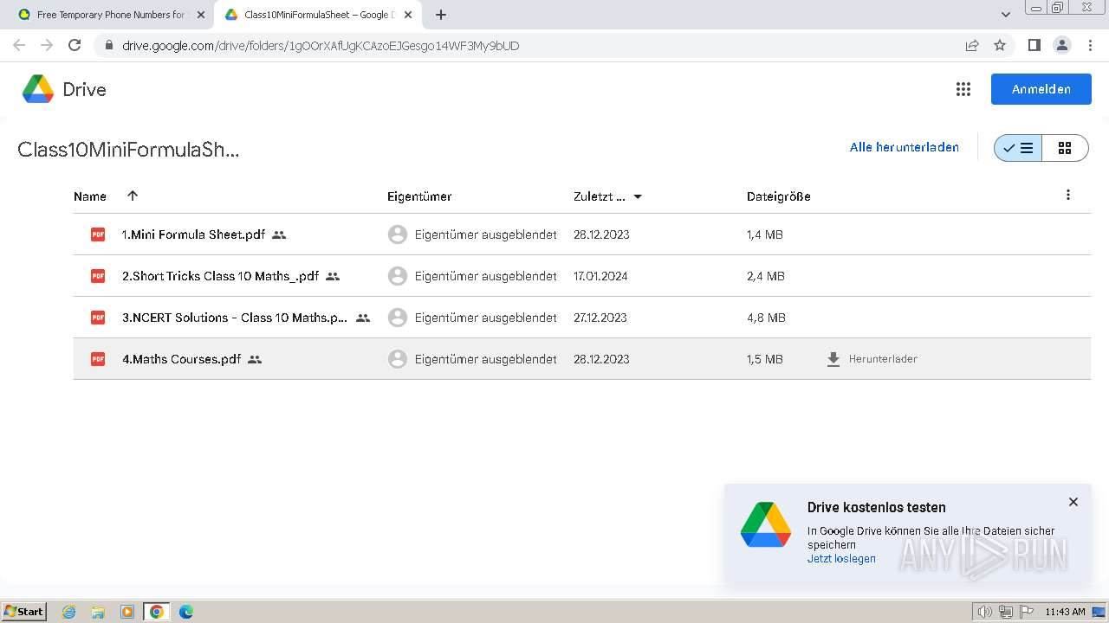Click the Anmelden sign-in button

point(1041,89)
